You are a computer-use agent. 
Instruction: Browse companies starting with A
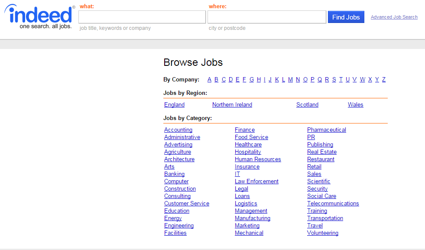click(x=209, y=79)
